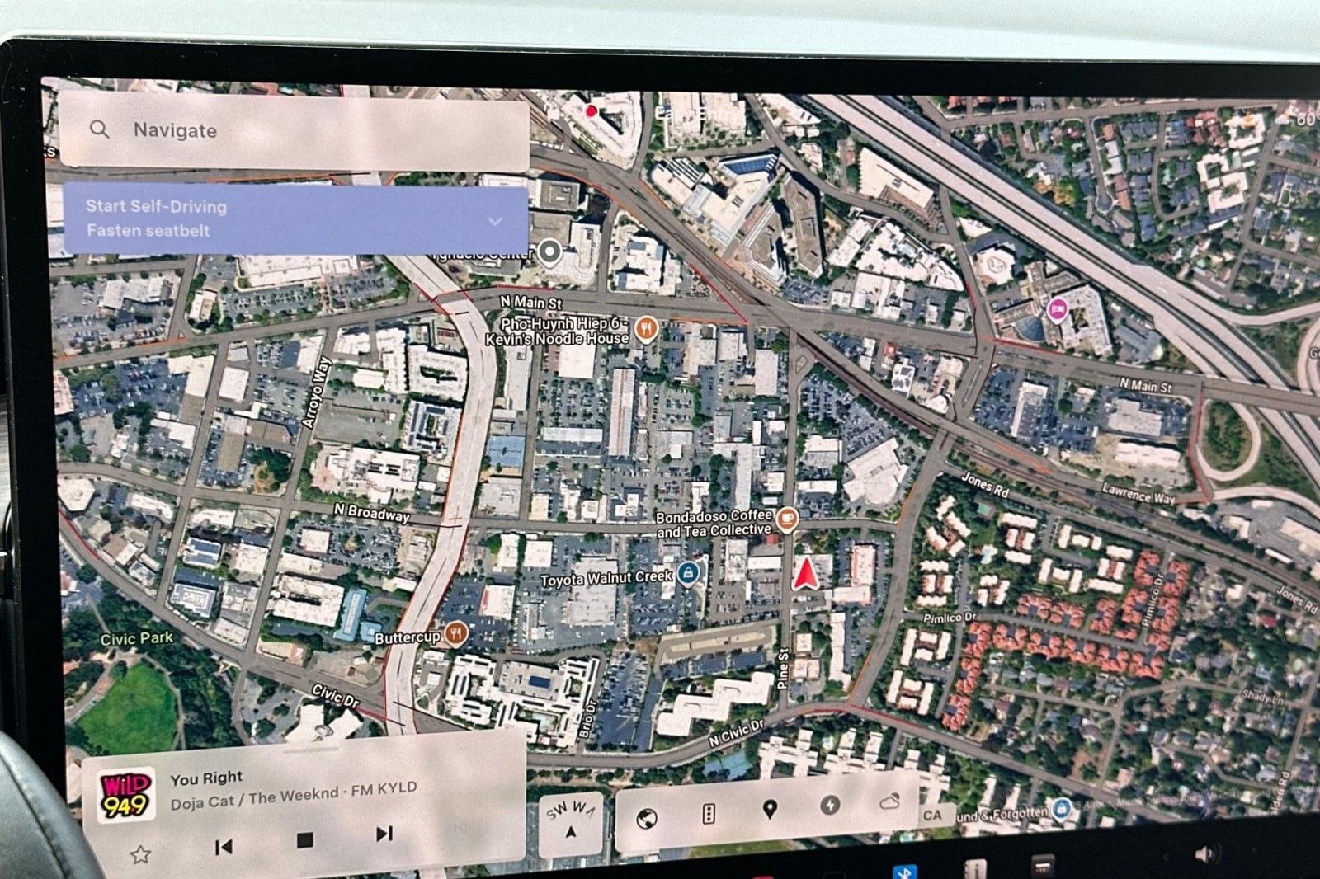1320x879 pixels.
Task: Skip to next track
Action: (x=384, y=834)
